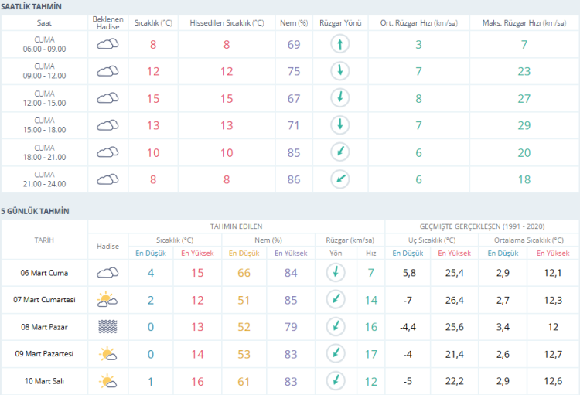Click the Cuma 15.00 - 18.00 time cell
Screen dimensions: 580x395
tap(44, 125)
